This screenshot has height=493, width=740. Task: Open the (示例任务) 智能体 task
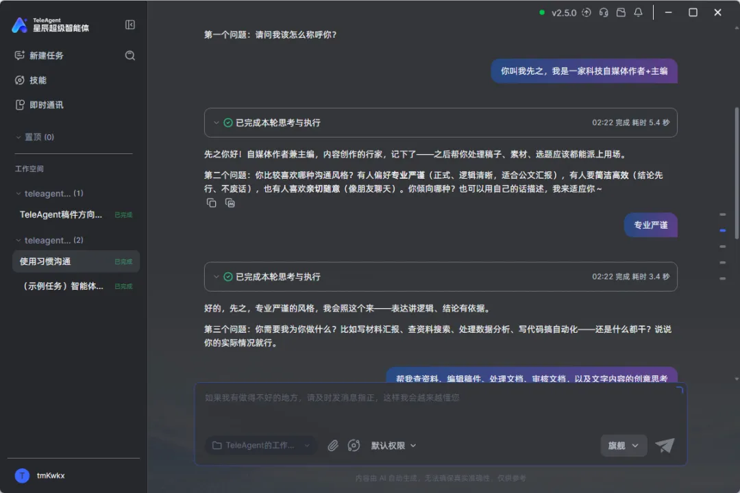point(76,286)
